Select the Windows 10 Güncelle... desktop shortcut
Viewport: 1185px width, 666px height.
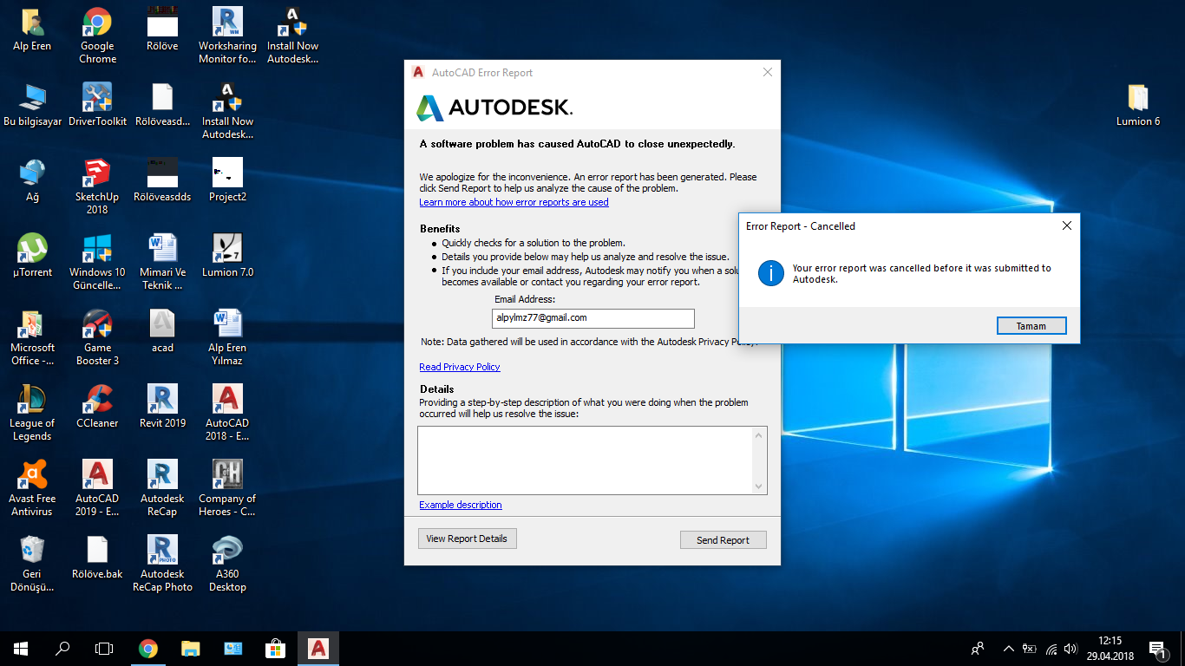(97, 262)
